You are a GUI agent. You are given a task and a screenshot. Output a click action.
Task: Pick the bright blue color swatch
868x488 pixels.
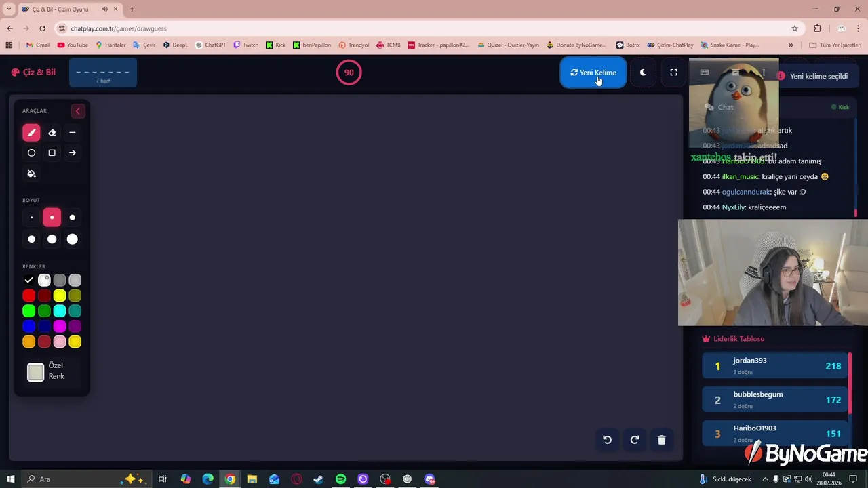[28, 327]
